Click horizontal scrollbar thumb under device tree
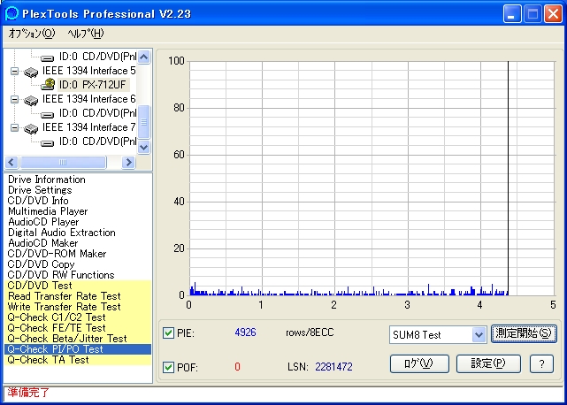The image size is (567, 405). coord(63,163)
